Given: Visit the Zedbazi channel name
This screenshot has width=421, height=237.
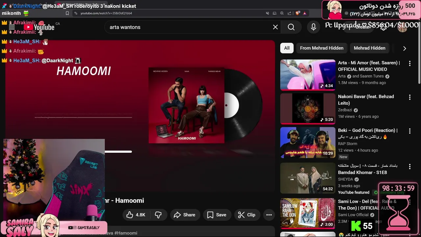Looking at the screenshot, I should pyautogui.click(x=345, y=110).
